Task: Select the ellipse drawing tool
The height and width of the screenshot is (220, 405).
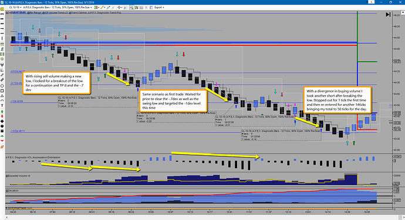Action: tap(2, 86)
